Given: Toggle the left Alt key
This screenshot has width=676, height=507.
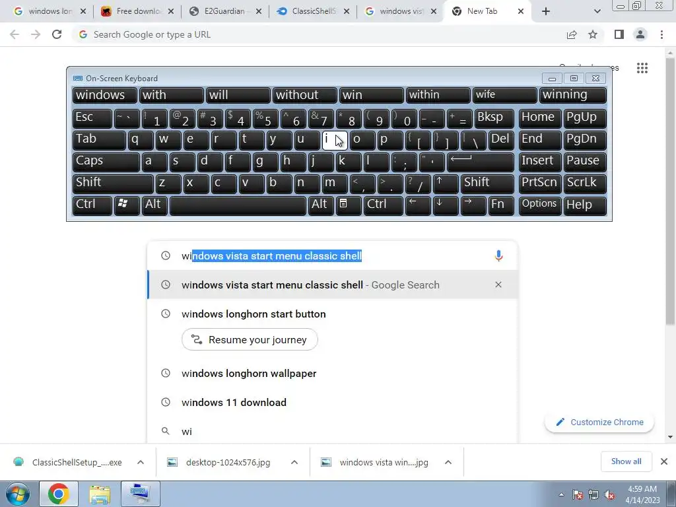Looking at the screenshot, I should coord(154,205).
